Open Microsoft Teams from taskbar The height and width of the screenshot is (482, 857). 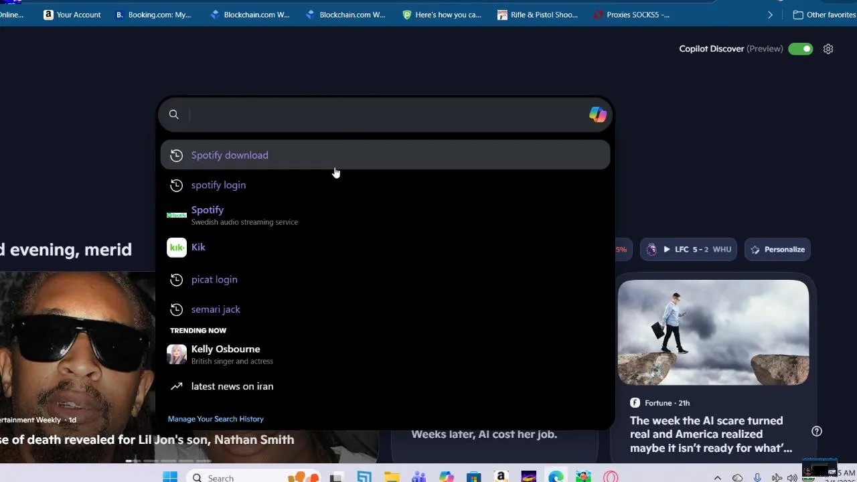[419, 477]
